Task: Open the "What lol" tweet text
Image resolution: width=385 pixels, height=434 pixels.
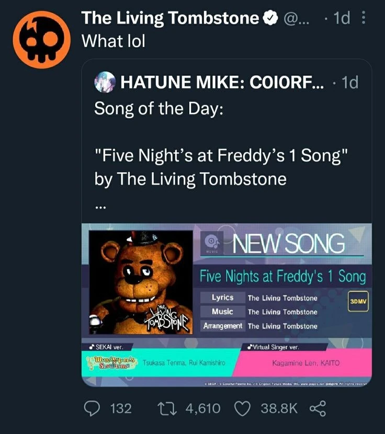Action: click(113, 41)
